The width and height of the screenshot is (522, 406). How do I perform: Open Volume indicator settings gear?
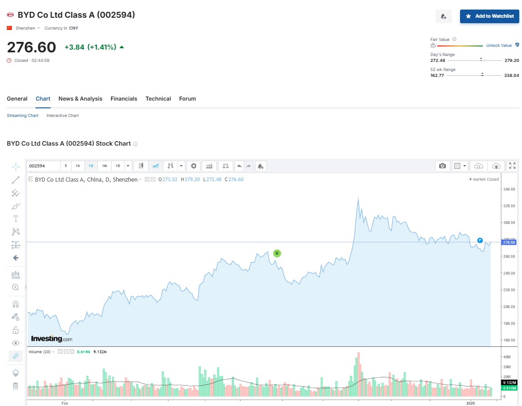click(x=66, y=351)
